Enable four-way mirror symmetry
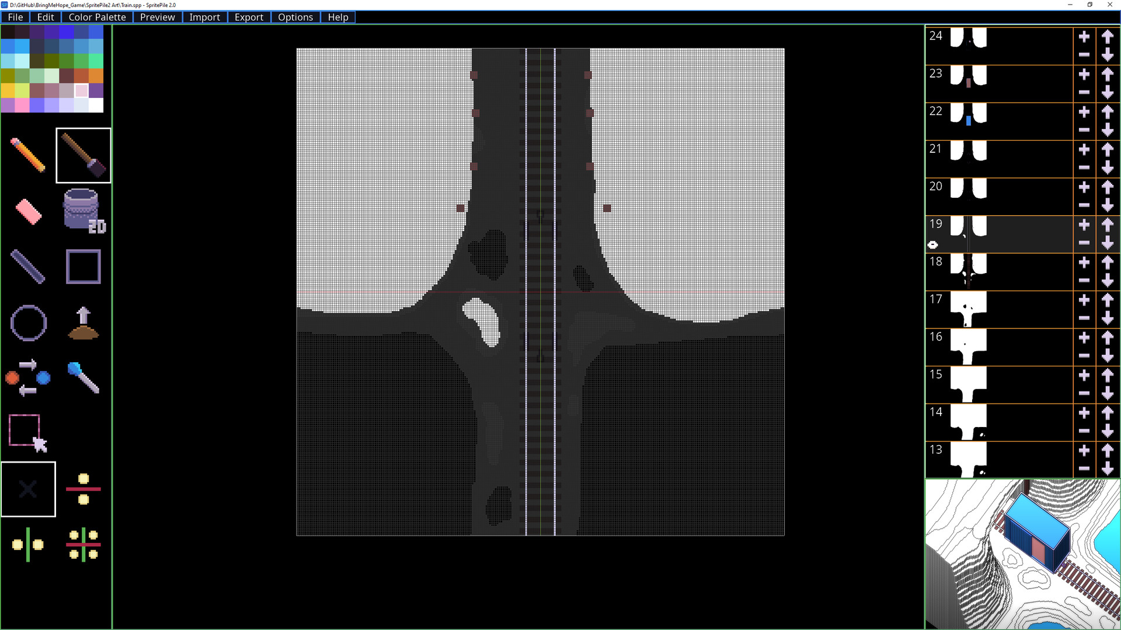Image resolution: width=1121 pixels, height=630 pixels. [x=83, y=544]
